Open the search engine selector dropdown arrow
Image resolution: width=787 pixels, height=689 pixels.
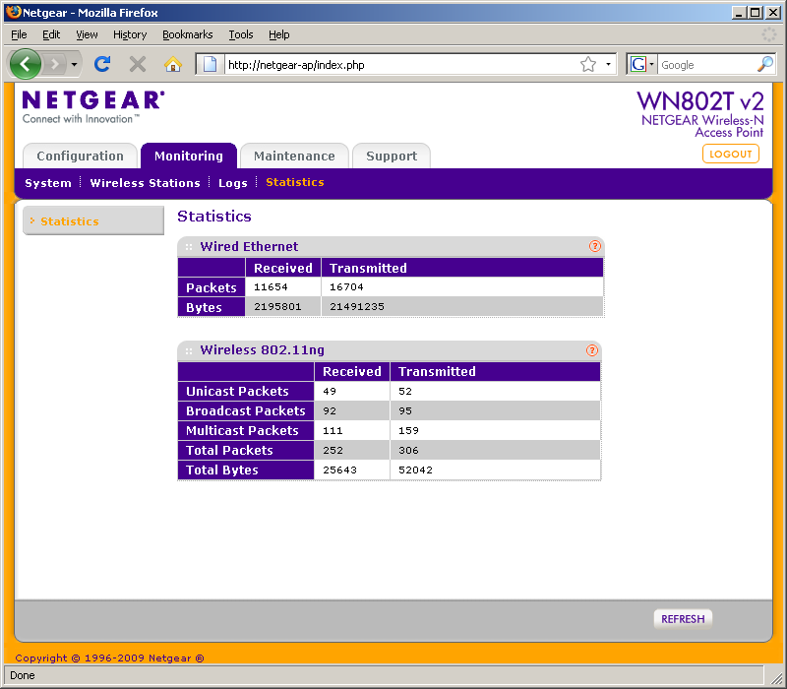point(651,64)
